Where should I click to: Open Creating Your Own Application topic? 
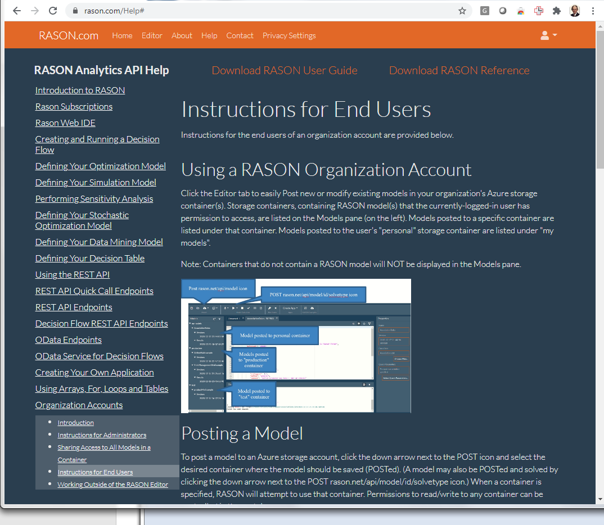(94, 373)
